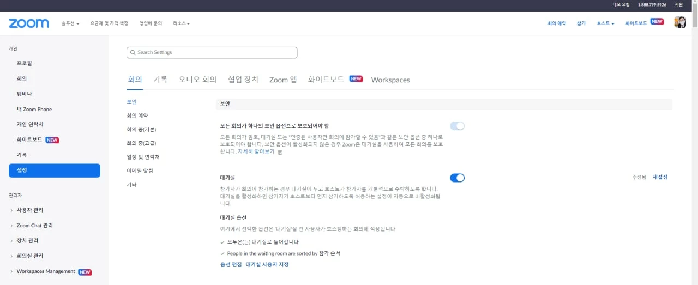
Task: Toggle 모든 회의 보안 옵션 switch
Action: tap(457, 126)
